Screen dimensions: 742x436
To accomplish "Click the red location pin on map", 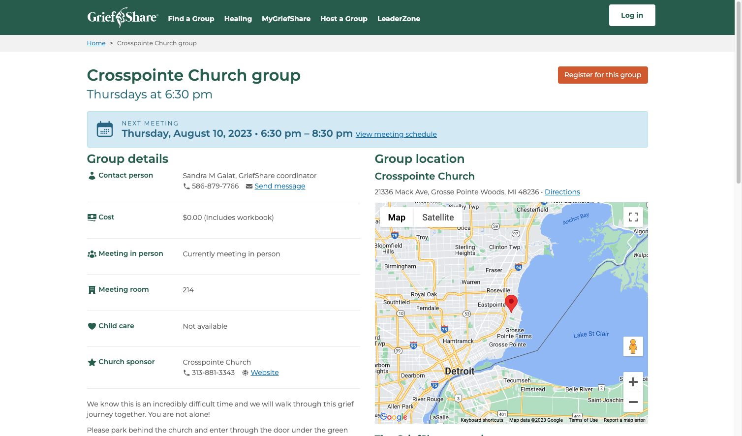I will (511, 303).
